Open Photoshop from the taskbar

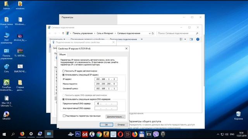click(x=78, y=134)
